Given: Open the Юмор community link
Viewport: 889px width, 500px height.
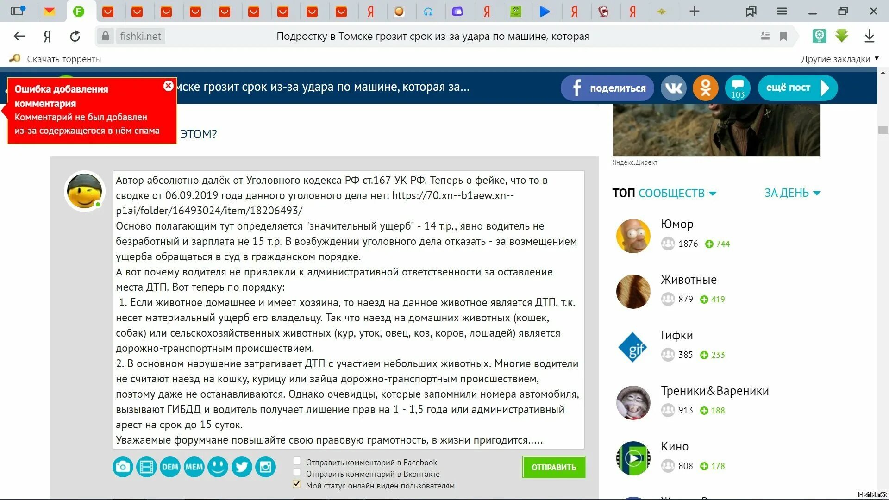Looking at the screenshot, I should pyautogui.click(x=677, y=224).
